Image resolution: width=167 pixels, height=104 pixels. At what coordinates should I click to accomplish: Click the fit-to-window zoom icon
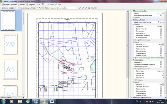(x=89, y=8)
